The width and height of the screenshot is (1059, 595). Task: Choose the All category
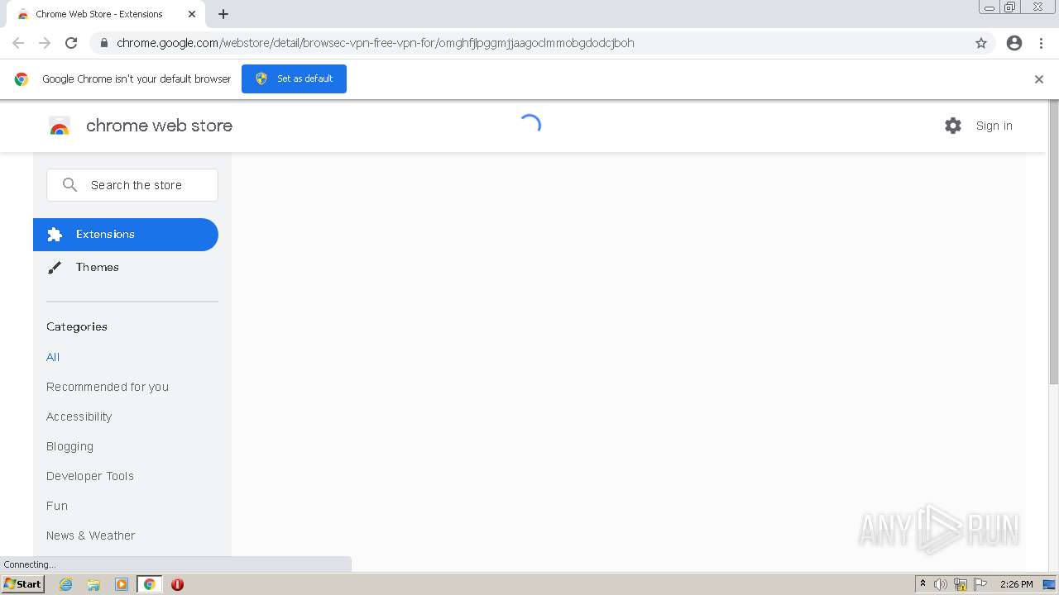click(x=53, y=357)
